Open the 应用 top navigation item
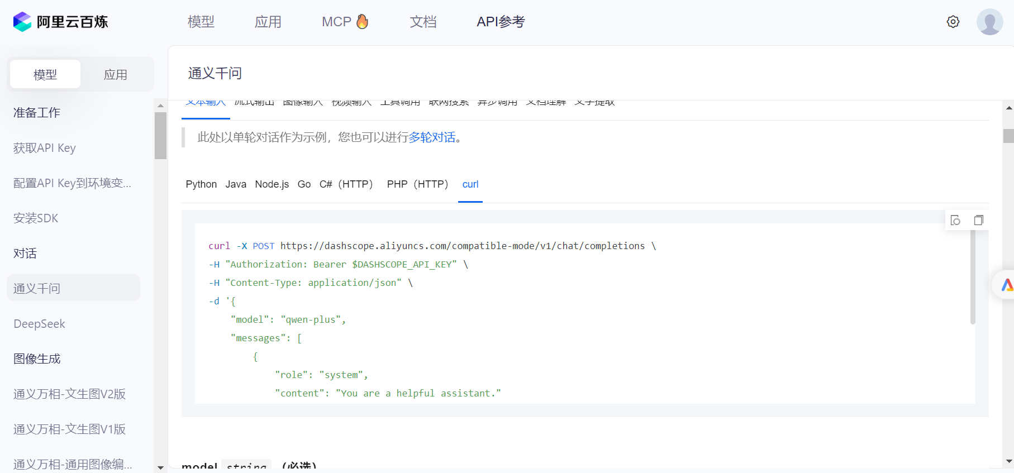The width and height of the screenshot is (1014, 473). (268, 22)
